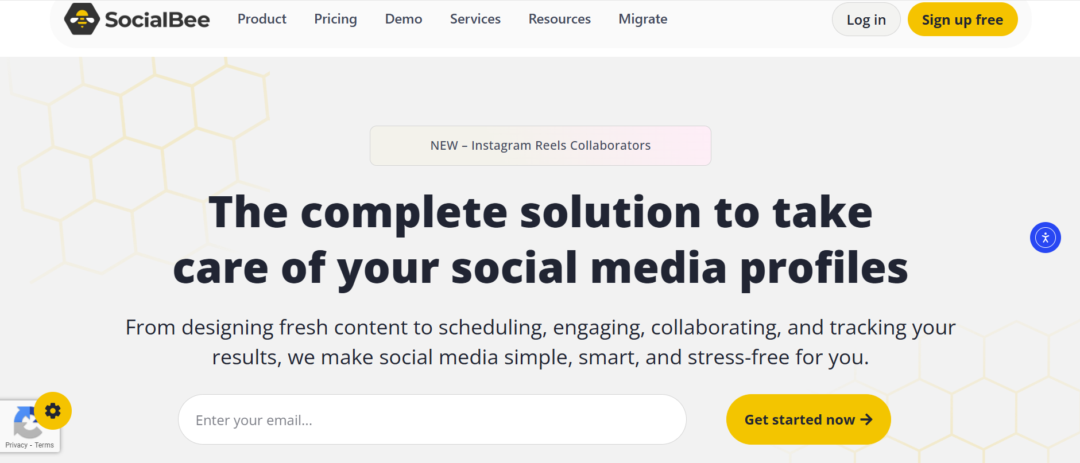
Task: Expand the Services menu
Action: (x=475, y=19)
